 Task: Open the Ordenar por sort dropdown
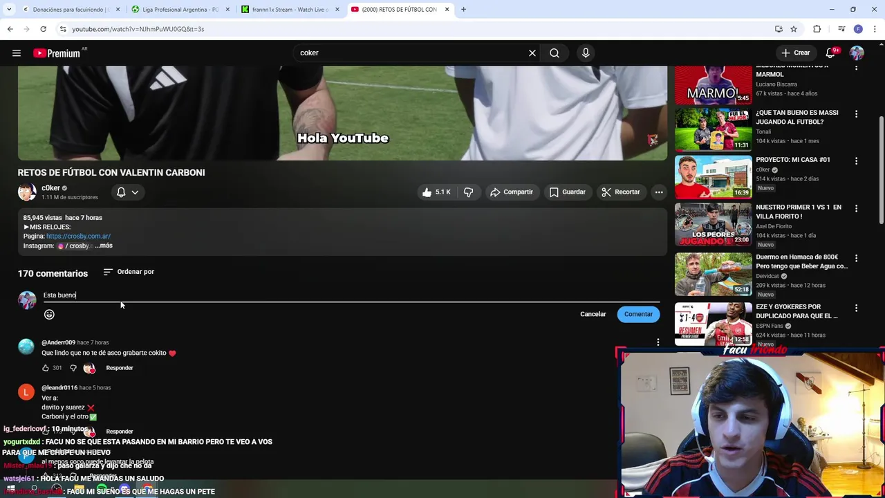tap(129, 272)
